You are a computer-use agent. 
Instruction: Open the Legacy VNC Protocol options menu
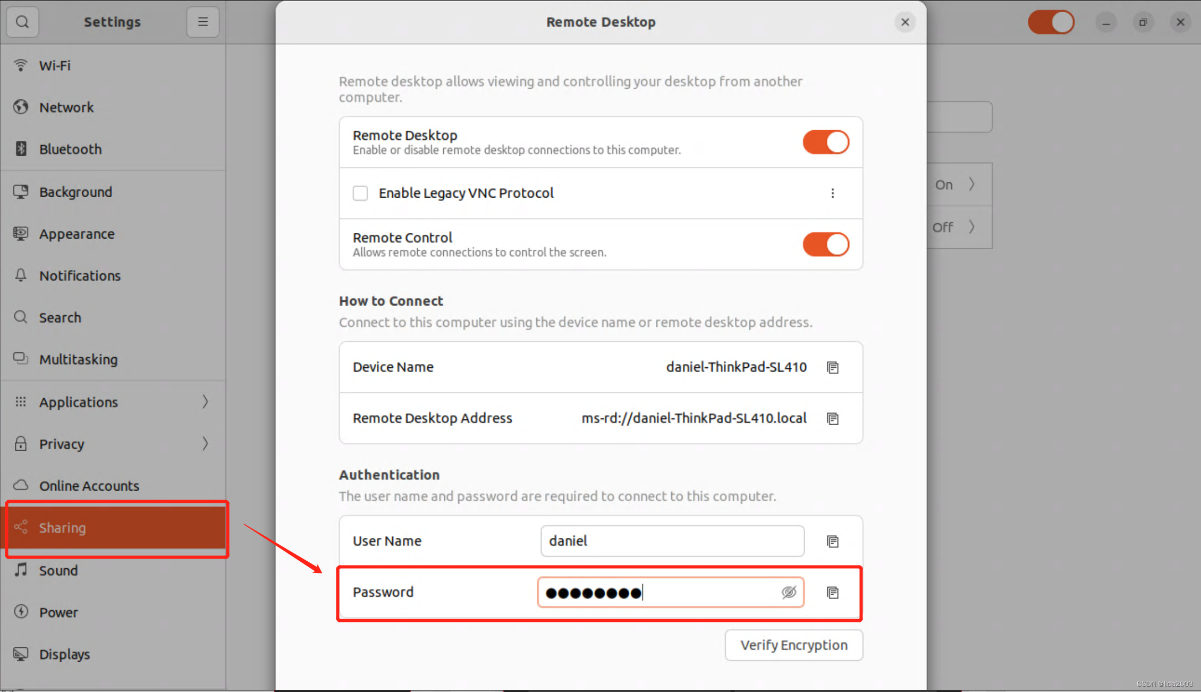tap(833, 193)
